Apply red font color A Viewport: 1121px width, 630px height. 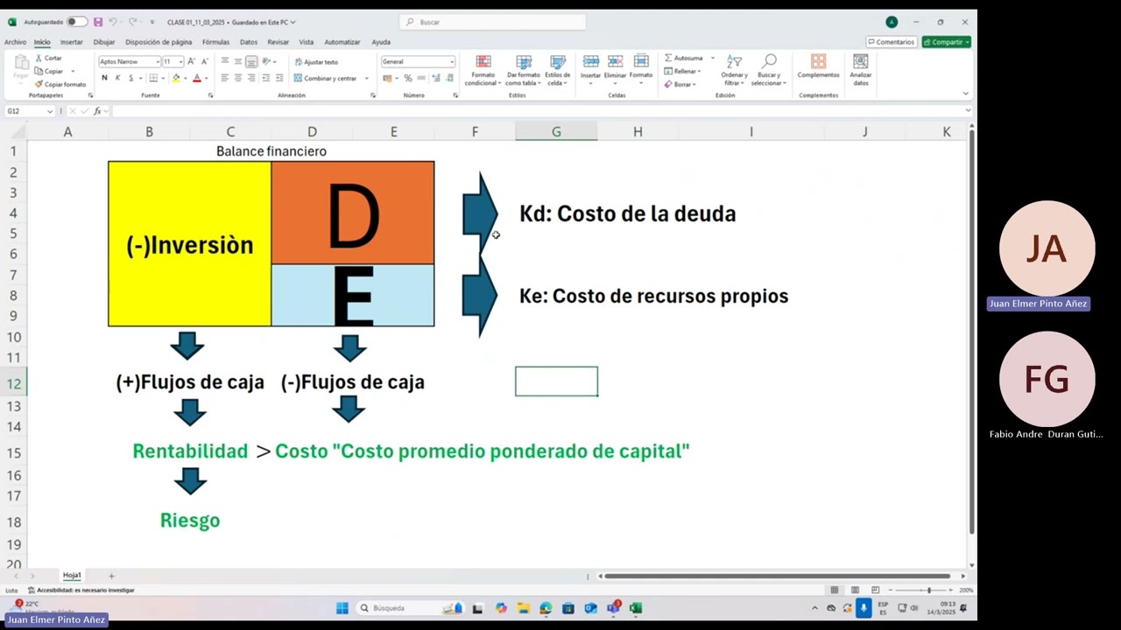(197, 78)
